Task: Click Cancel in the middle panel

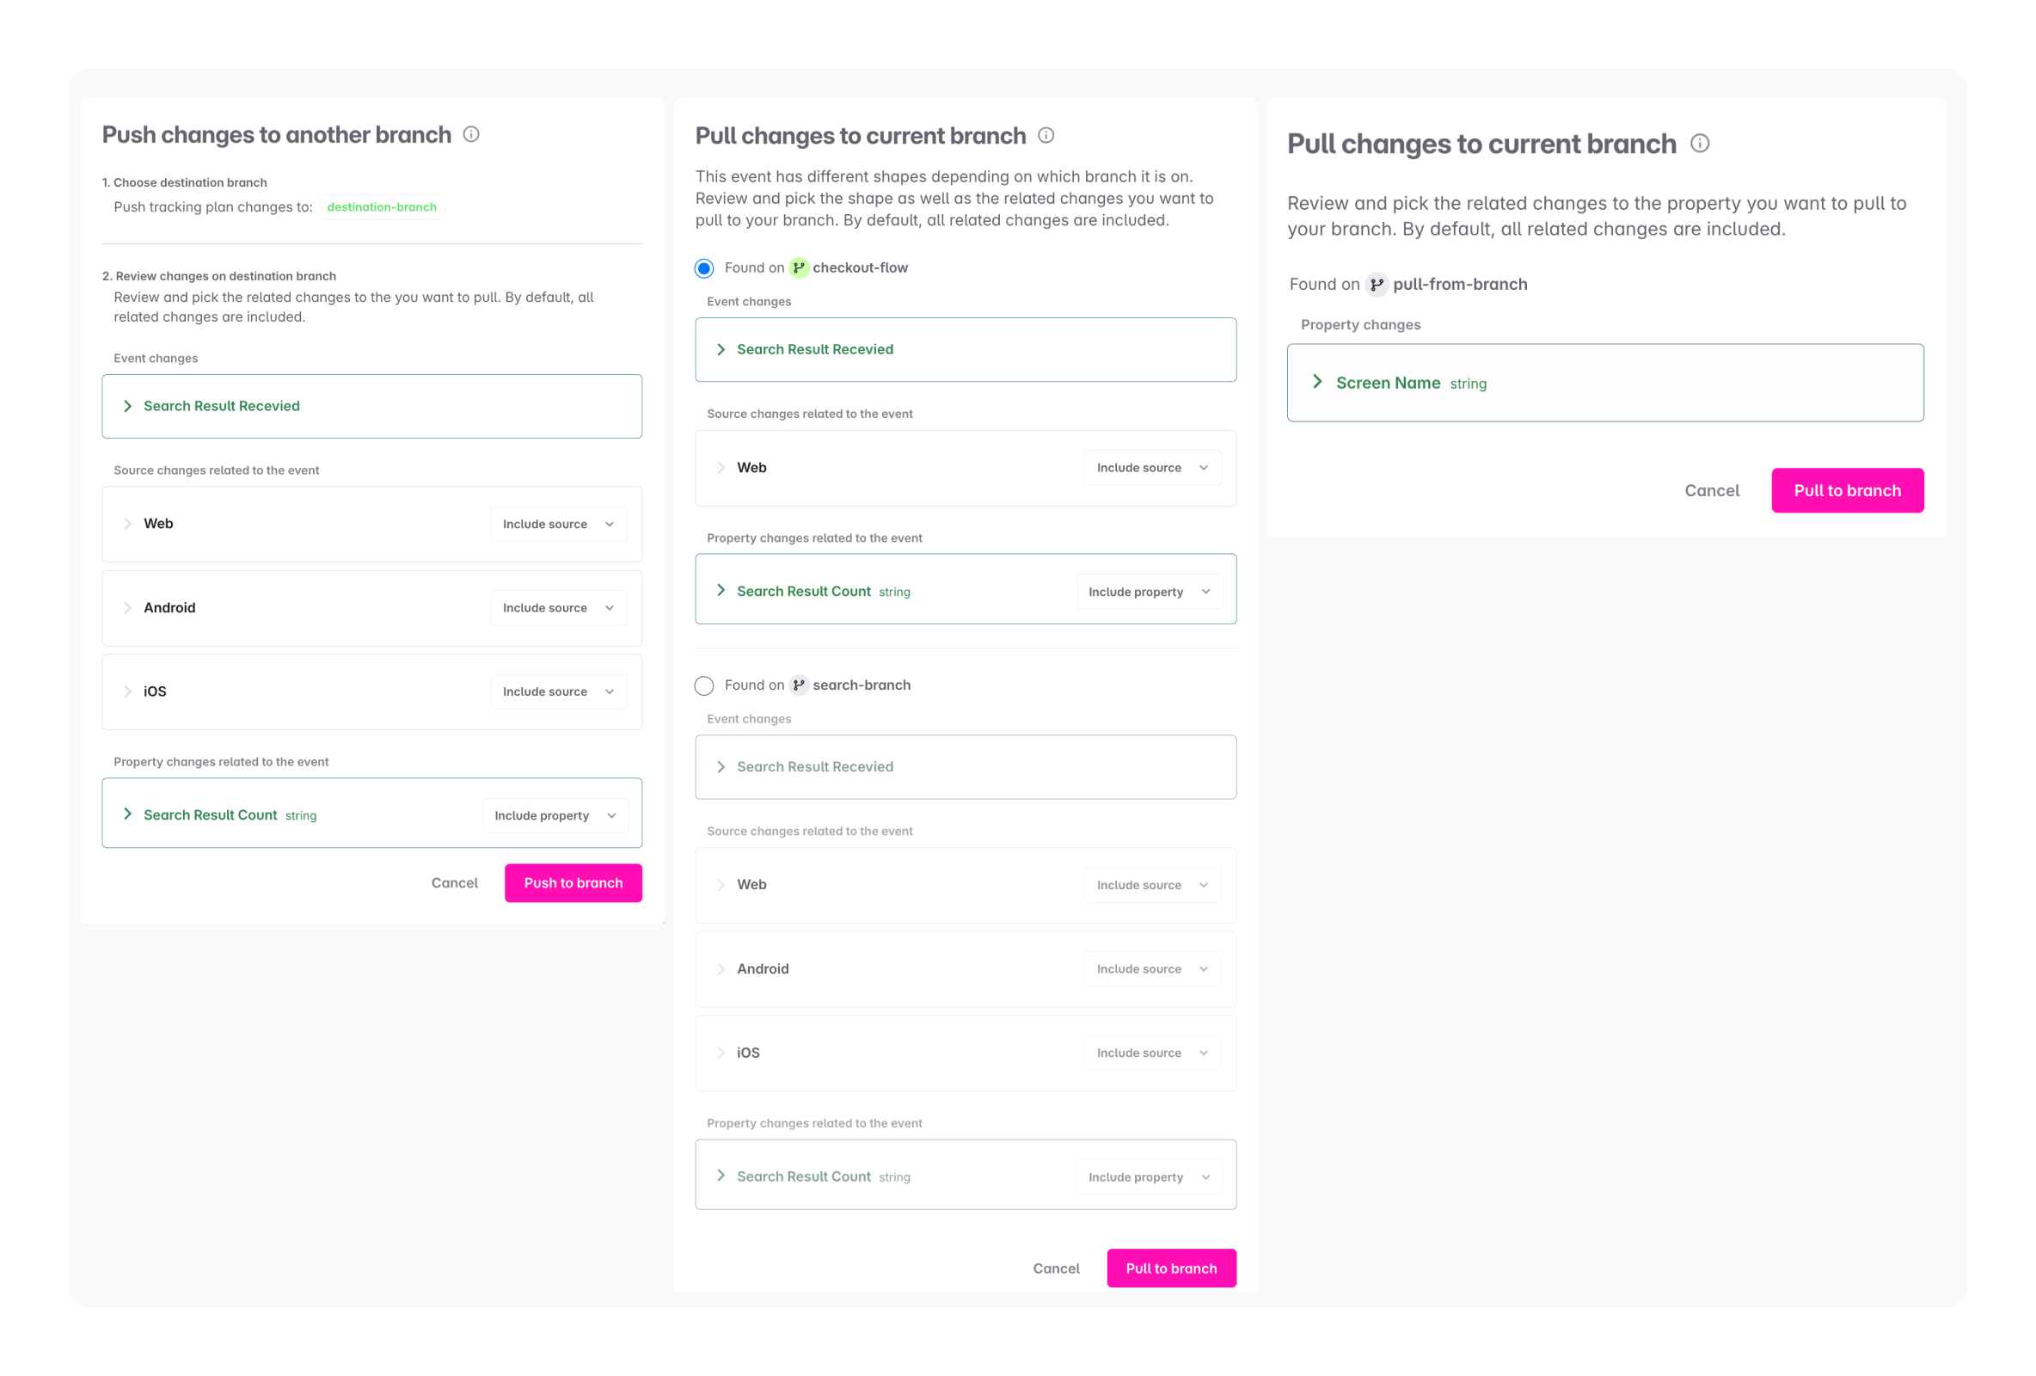Action: (x=1056, y=1268)
